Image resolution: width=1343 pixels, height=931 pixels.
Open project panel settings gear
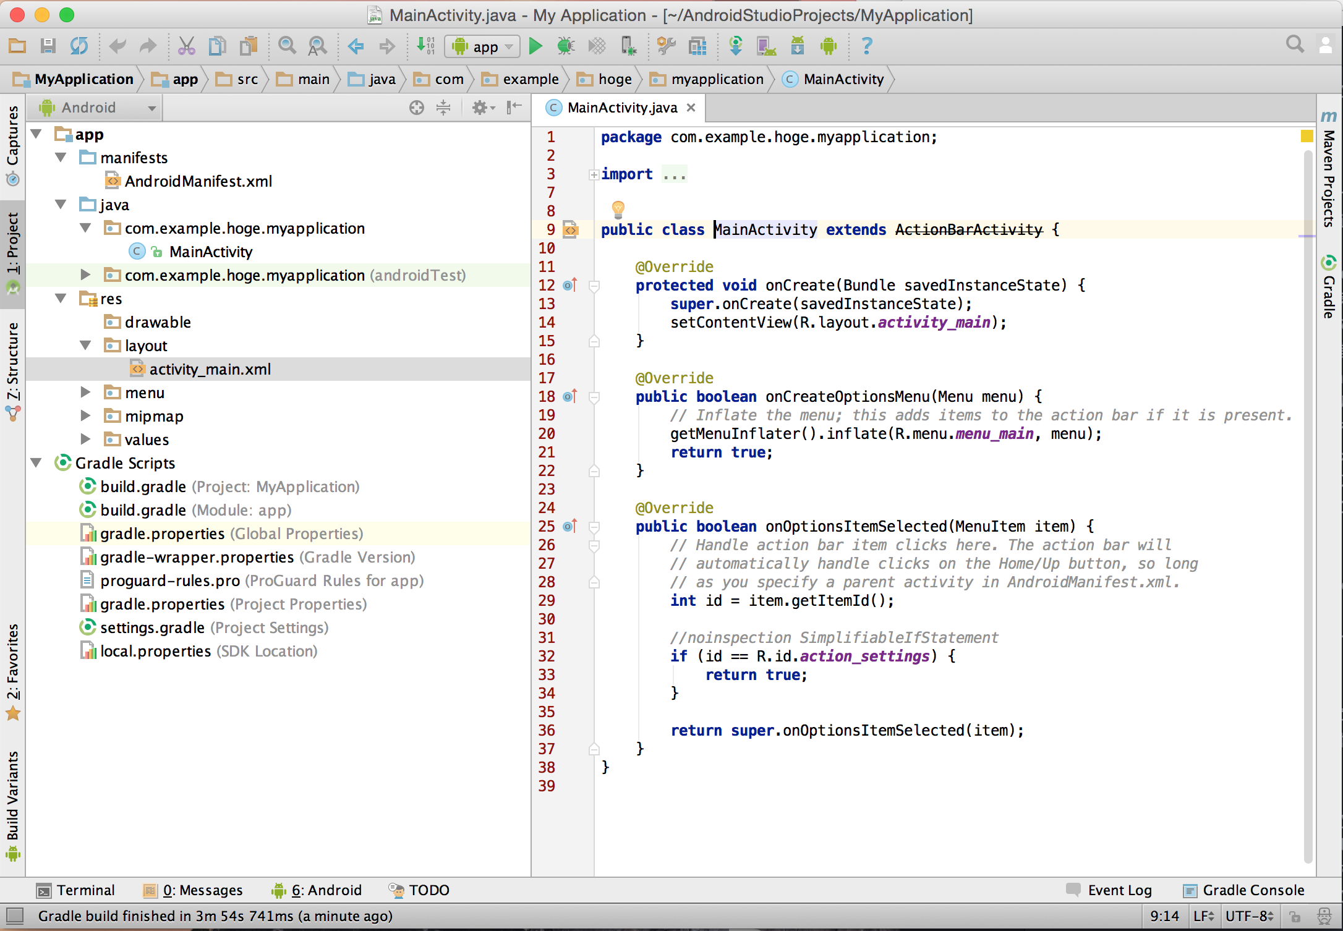click(x=483, y=108)
